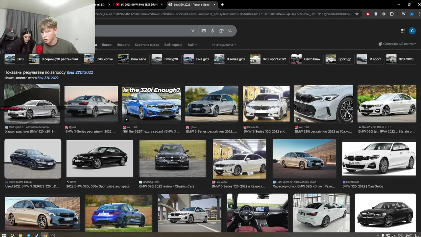Open the notification center icon
421x237 pixels.
pos(417,235)
